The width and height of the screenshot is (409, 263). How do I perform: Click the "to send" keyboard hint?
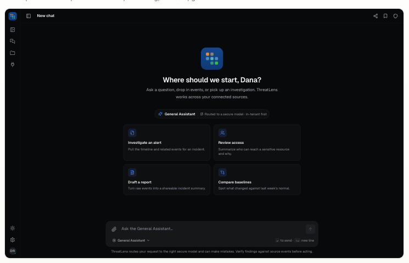coord(283,240)
